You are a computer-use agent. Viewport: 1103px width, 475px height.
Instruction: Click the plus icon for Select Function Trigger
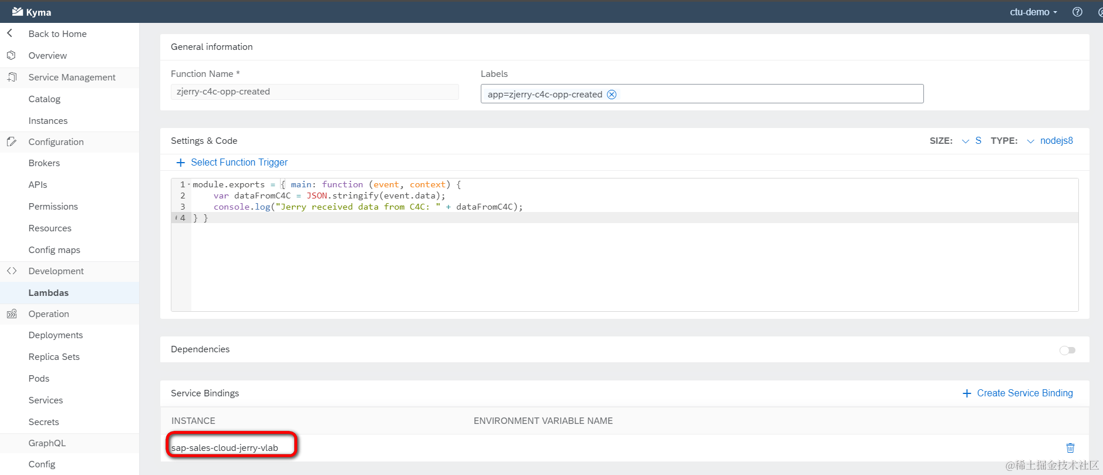click(181, 163)
